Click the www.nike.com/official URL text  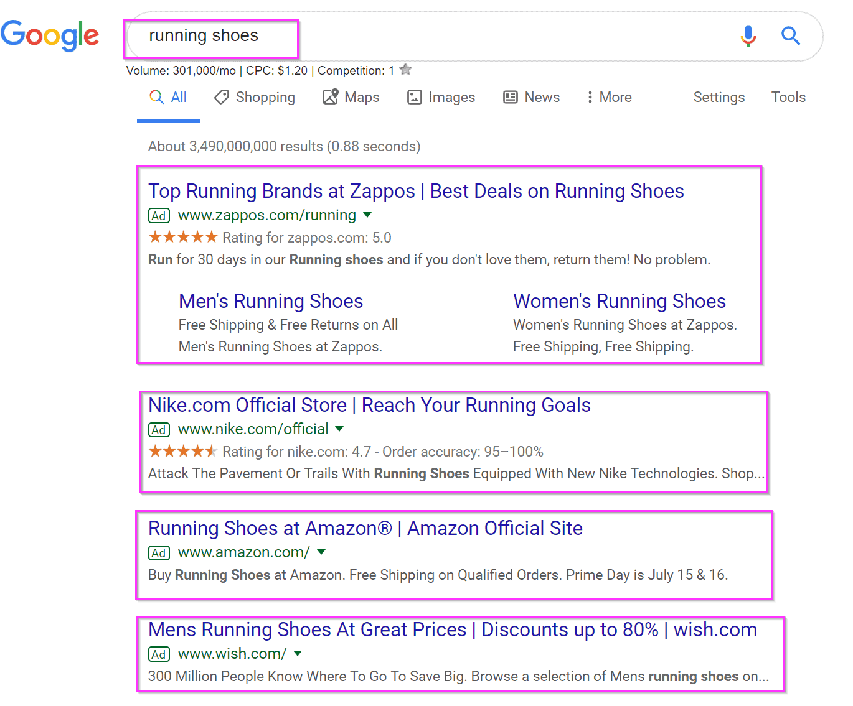pos(253,429)
